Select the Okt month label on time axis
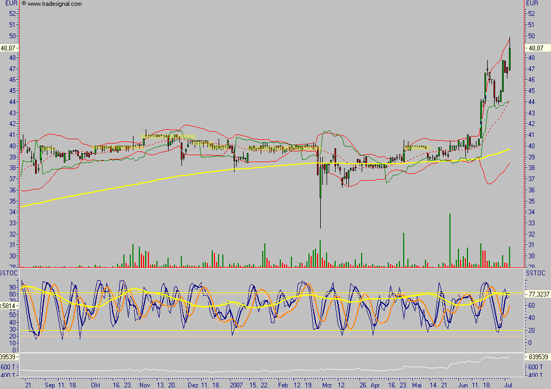The height and width of the screenshot is (389, 551). [96, 383]
